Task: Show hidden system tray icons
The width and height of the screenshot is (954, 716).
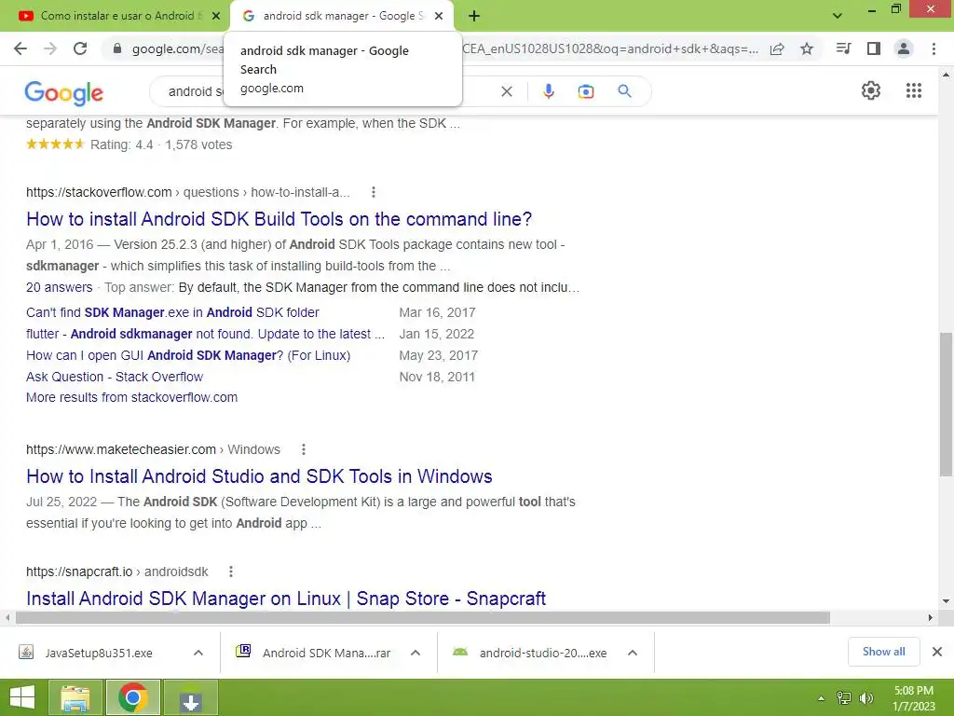Action: tap(821, 698)
